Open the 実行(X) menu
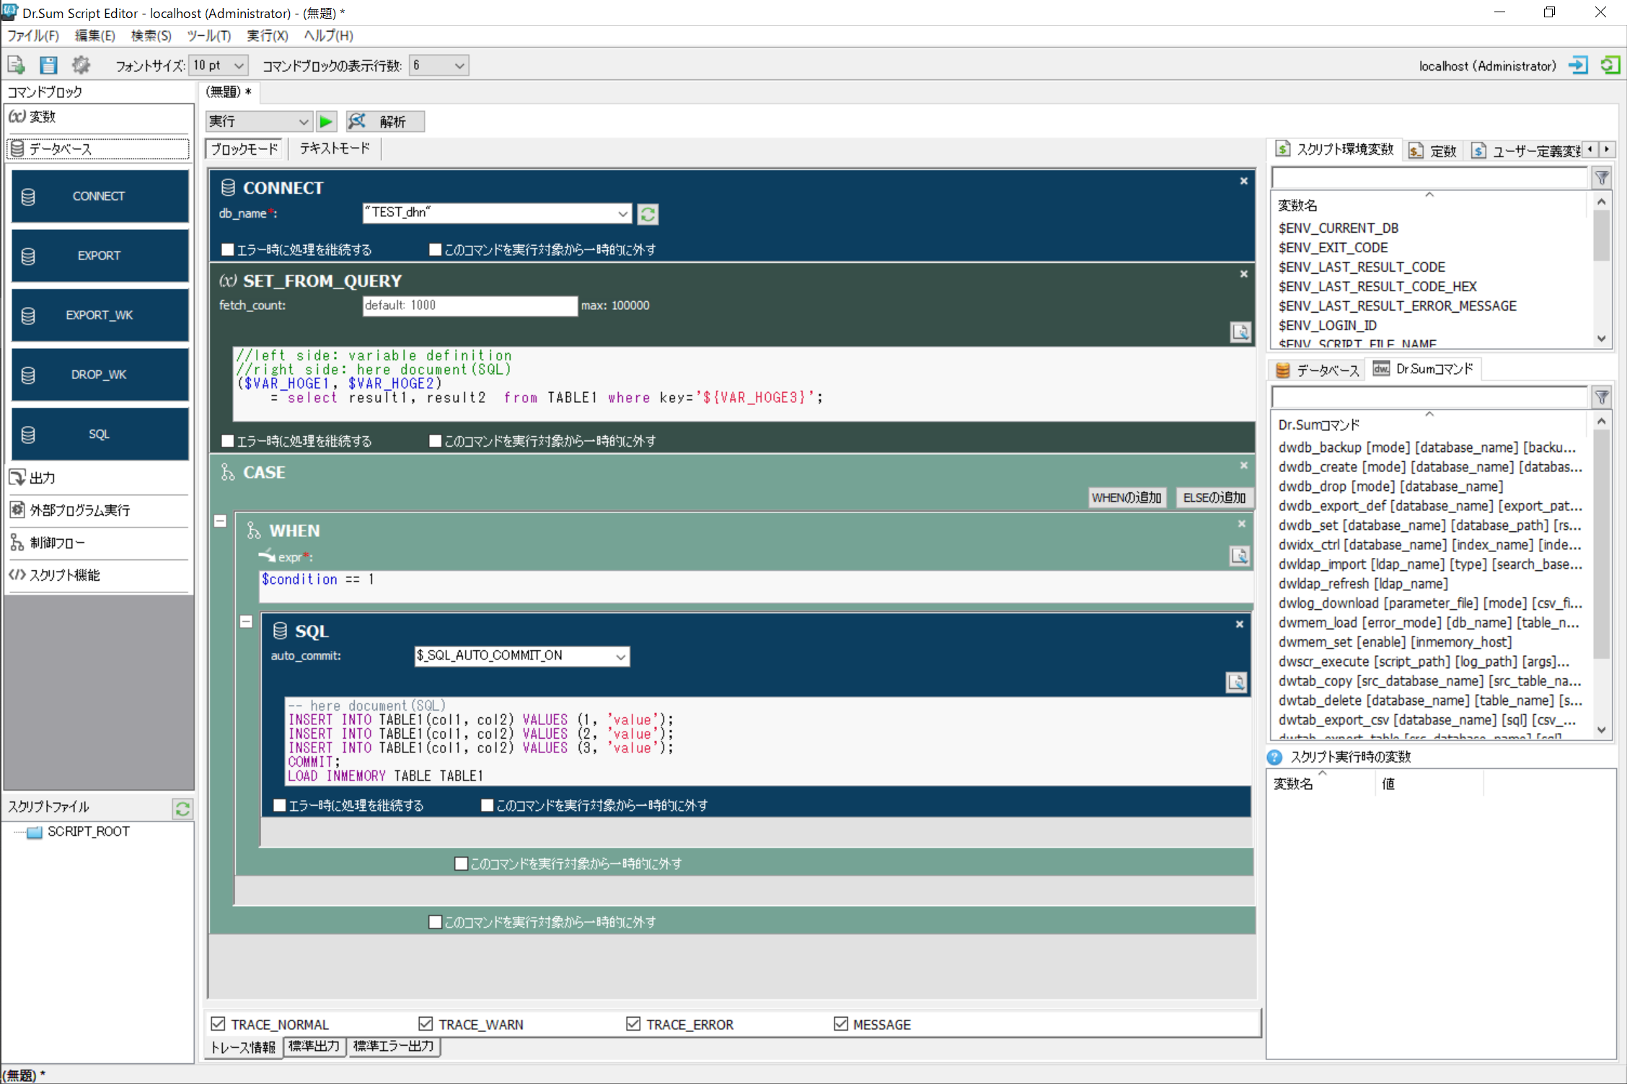The image size is (1627, 1084). tap(267, 35)
